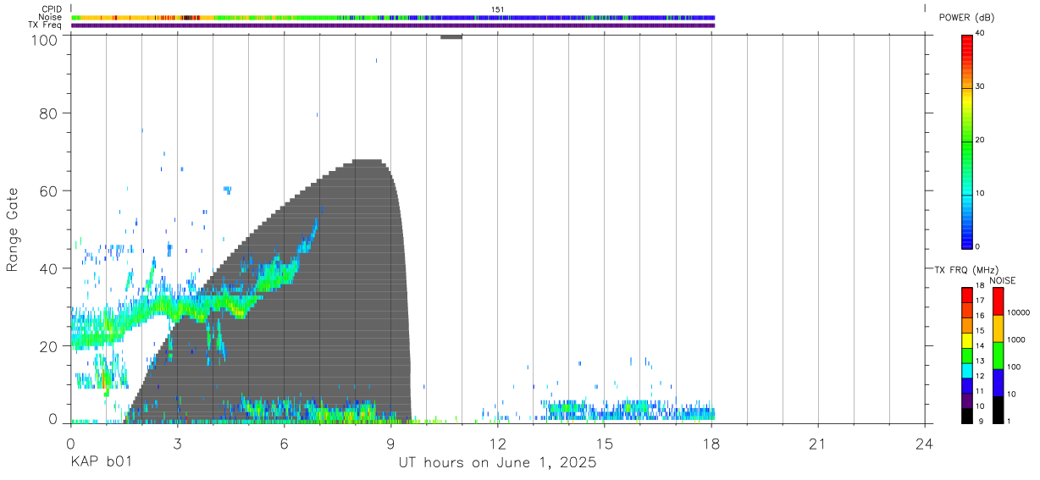Click the "CPID" label at top left
Image resolution: width=1040 pixels, height=480 pixels.
(x=52, y=9)
